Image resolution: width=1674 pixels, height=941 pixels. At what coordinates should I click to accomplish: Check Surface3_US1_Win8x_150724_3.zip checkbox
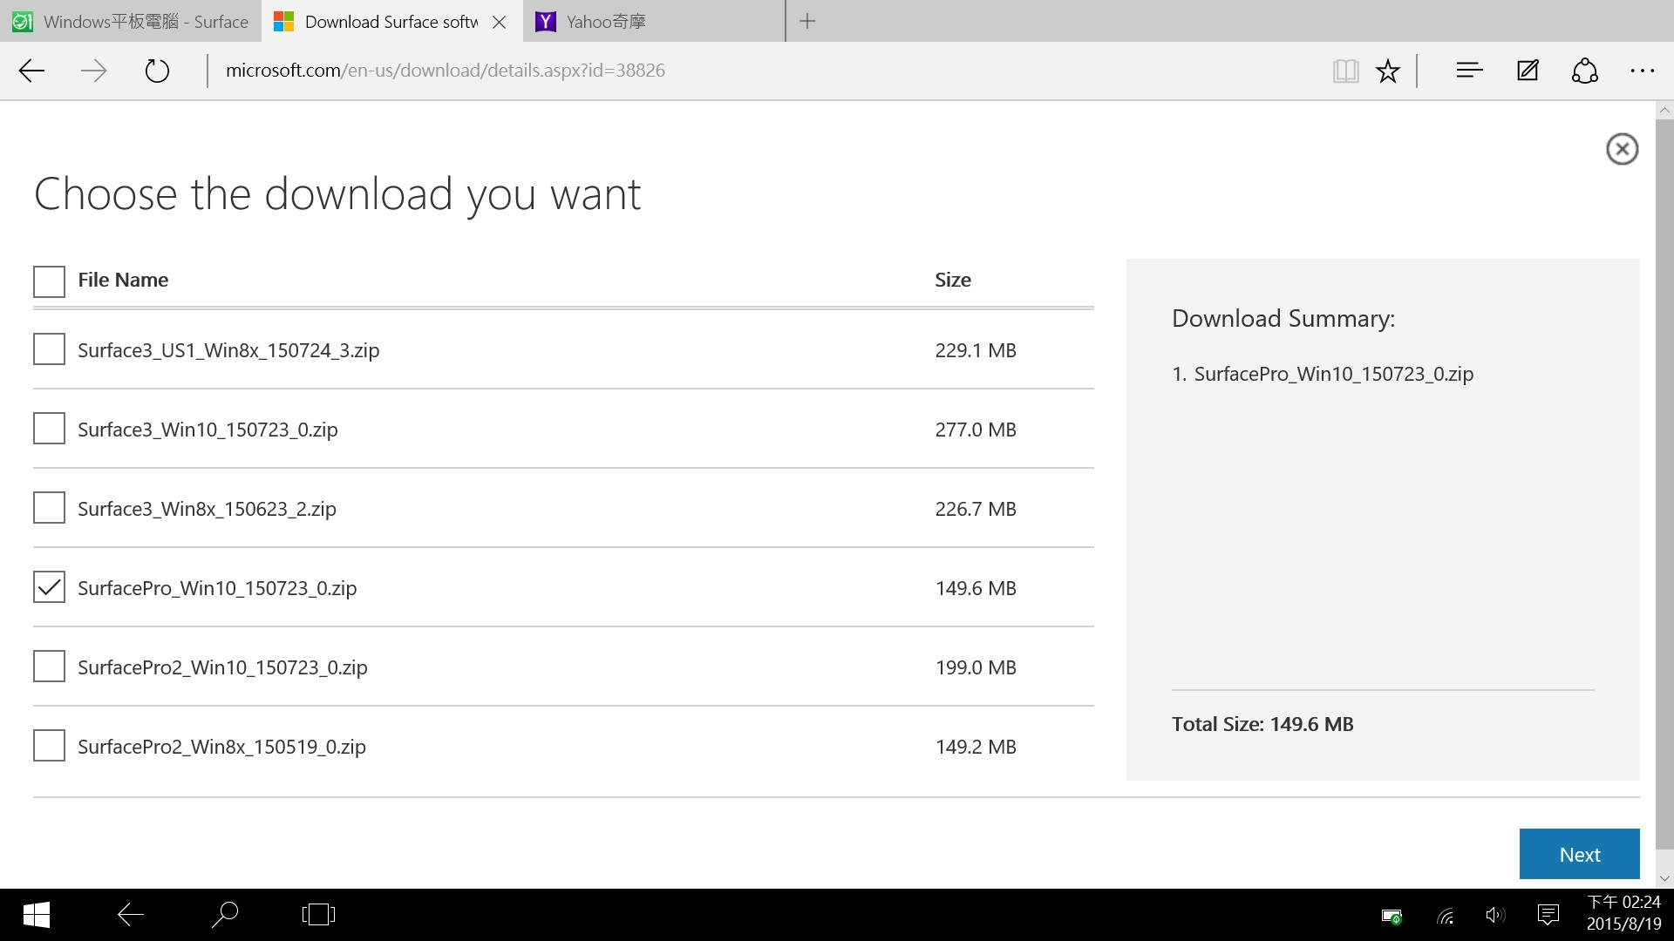coord(49,349)
